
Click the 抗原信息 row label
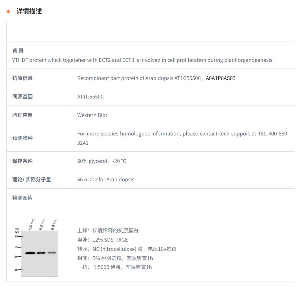coord(22,78)
